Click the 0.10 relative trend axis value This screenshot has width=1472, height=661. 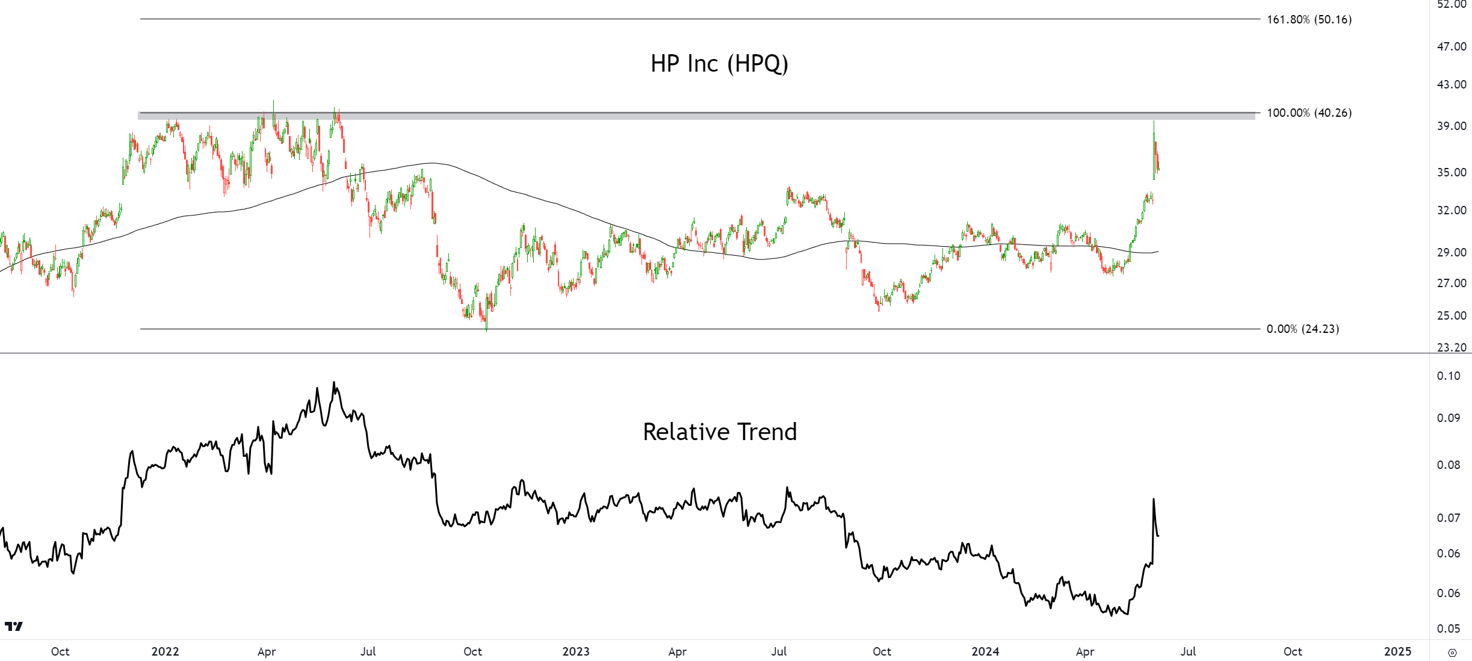point(1449,376)
